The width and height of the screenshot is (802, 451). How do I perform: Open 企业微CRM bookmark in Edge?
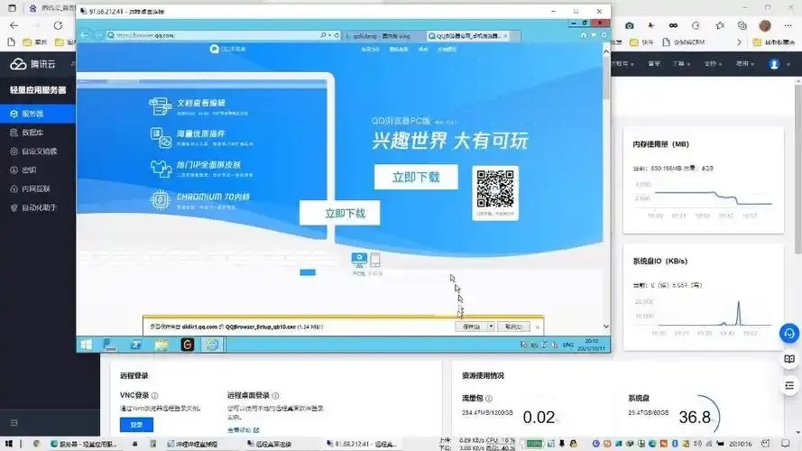click(x=684, y=42)
